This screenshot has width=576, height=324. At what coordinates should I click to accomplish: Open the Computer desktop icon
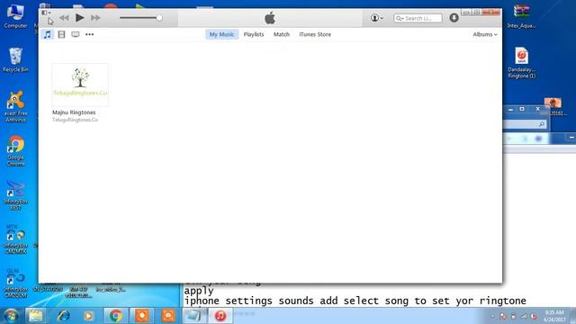(x=15, y=16)
